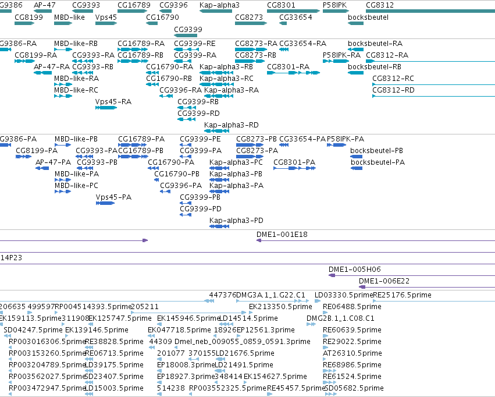Screen dimensions: 495x397
Task: Click EST AT26310.5prime label
Action: tap(352, 353)
